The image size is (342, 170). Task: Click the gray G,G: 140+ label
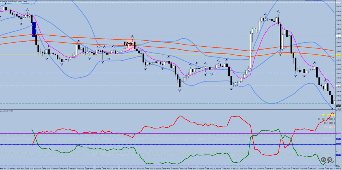click(326, 119)
